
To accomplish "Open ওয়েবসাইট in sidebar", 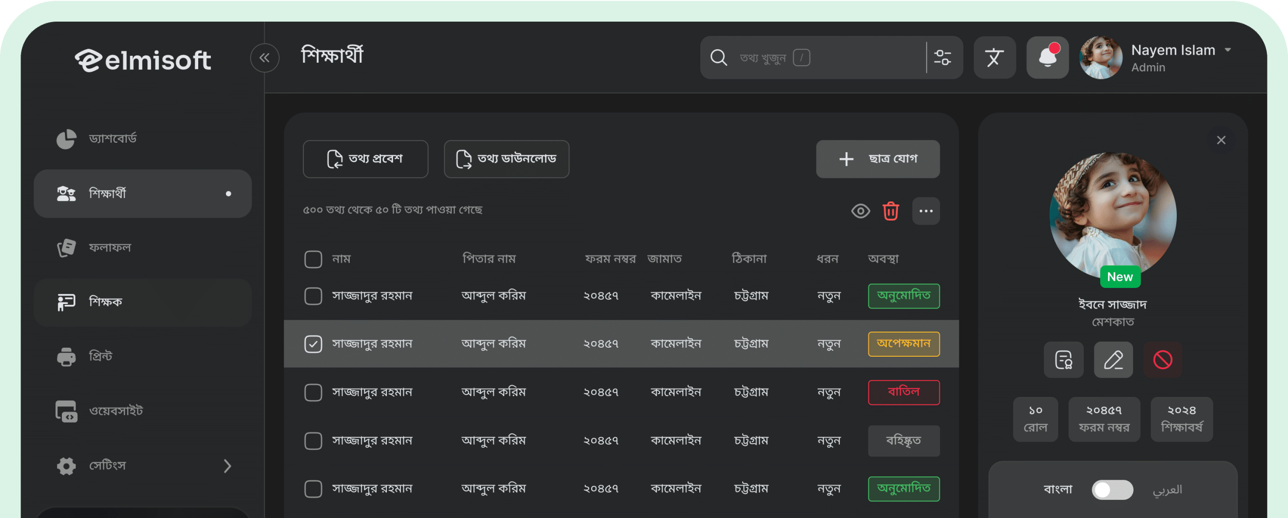I will point(143,411).
